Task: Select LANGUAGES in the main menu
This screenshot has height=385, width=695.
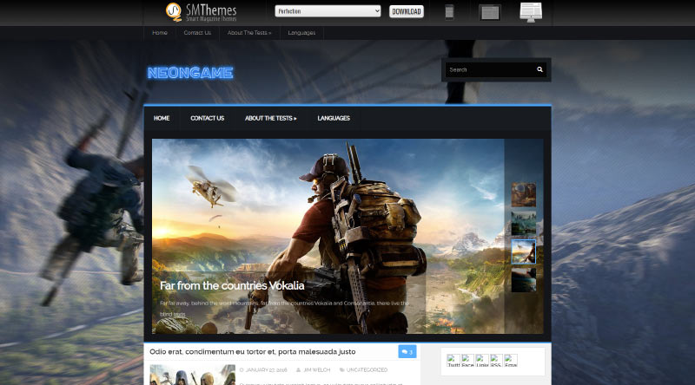Action: 334,118
